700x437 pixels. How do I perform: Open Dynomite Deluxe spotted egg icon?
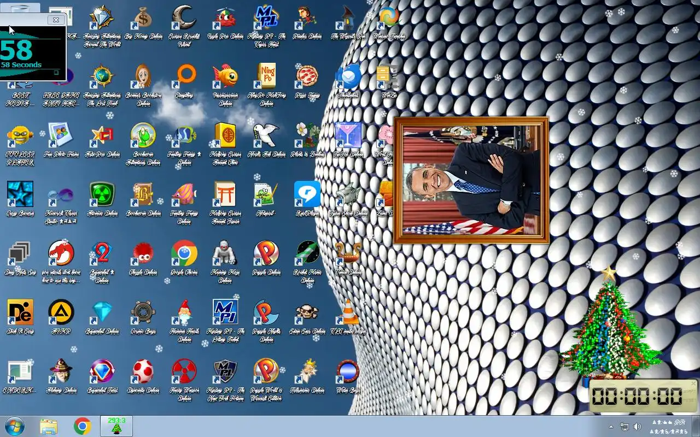[x=143, y=371]
